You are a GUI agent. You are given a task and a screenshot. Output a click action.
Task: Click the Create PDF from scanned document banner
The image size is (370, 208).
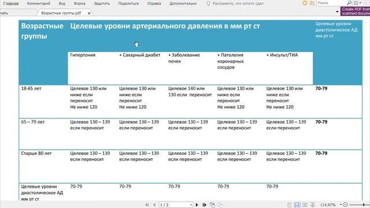[x=356, y=11]
